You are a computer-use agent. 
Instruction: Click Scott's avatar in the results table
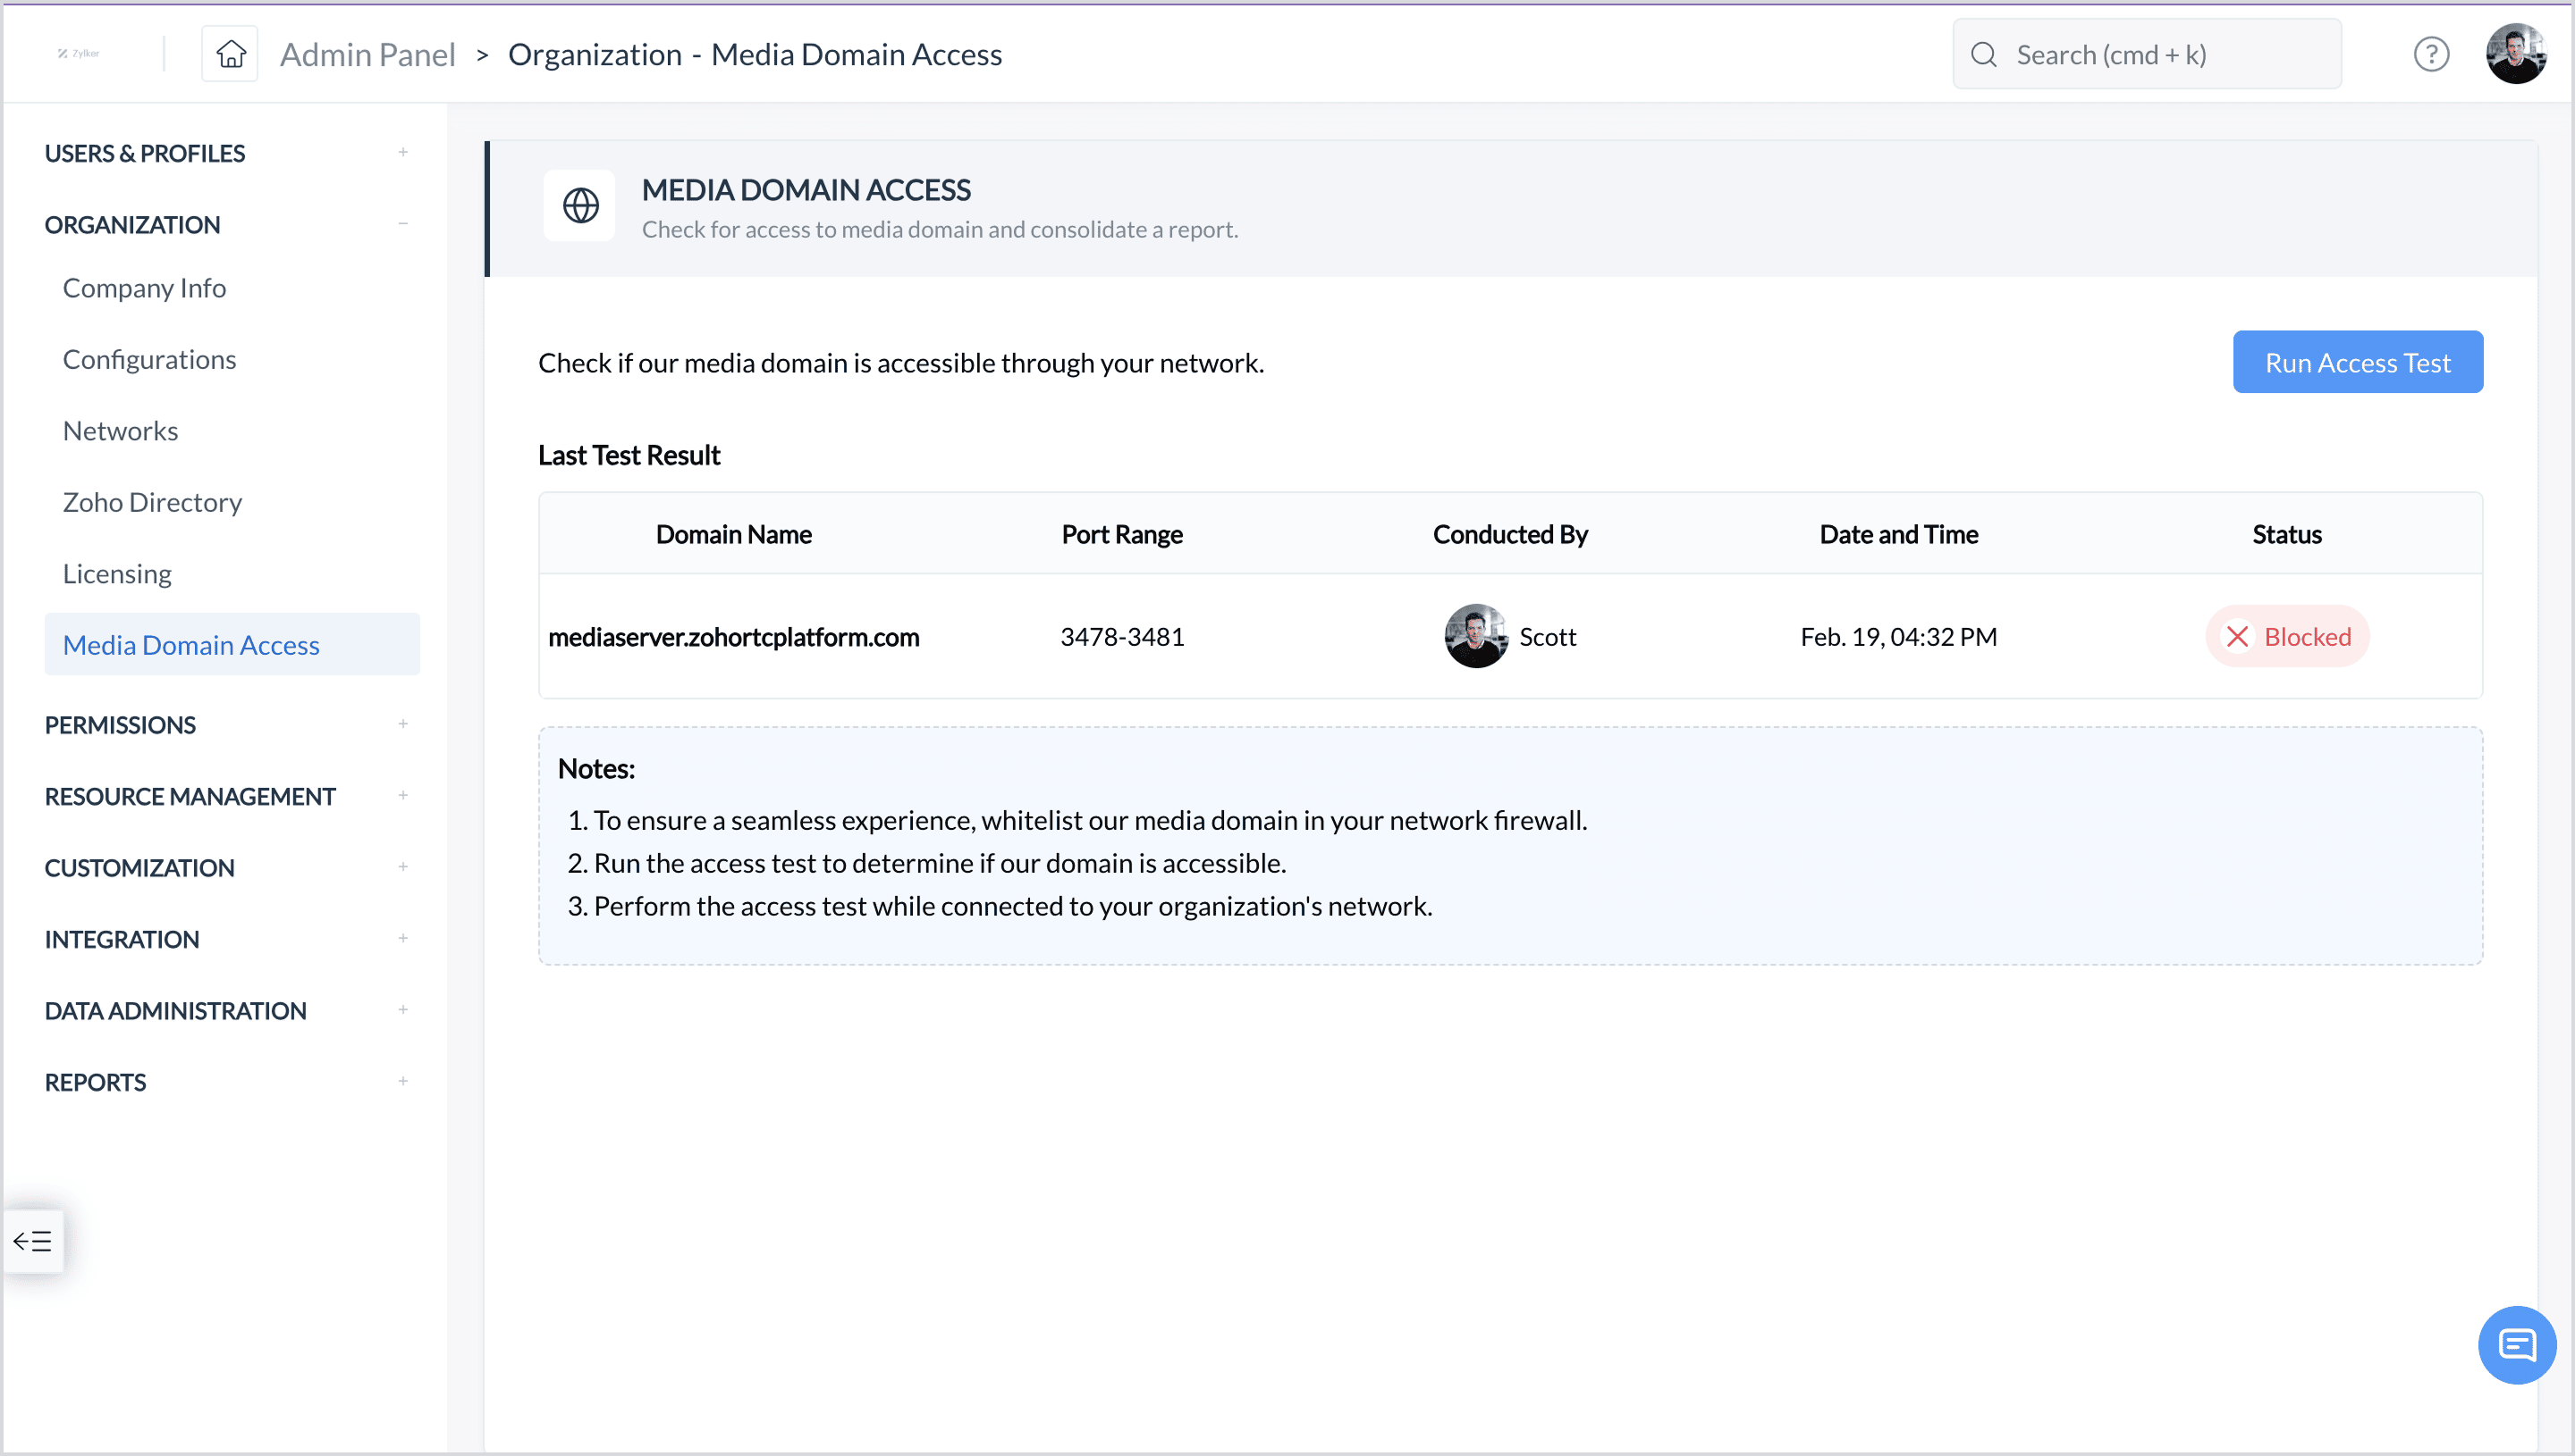click(1475, 637)
